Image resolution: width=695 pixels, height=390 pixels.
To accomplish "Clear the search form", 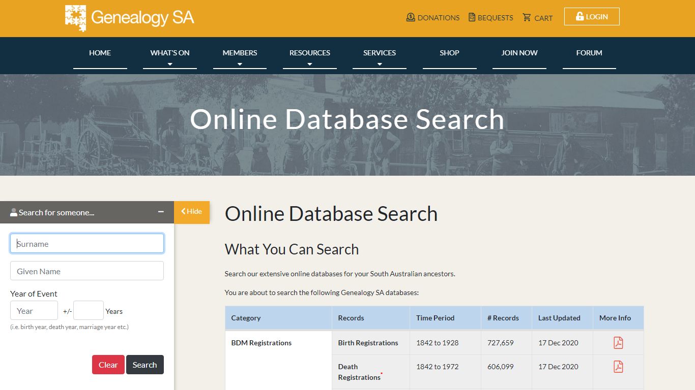I will click(x=108, y=365).
